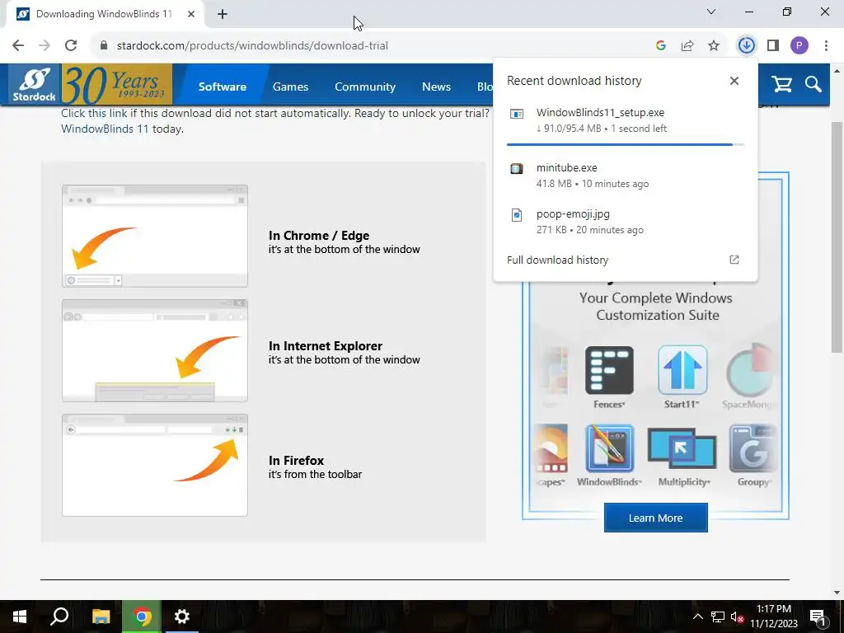Select the Downloading WindowBlinds 11 tab
Viewport: 844px width, 633px height.
tap(105, 15)
